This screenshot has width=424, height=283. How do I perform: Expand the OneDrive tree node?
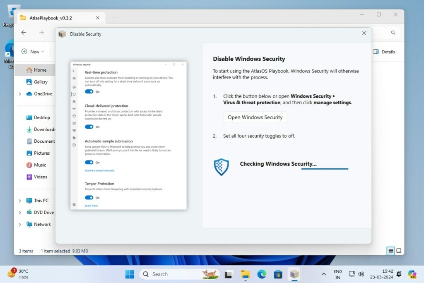[19, 94]
